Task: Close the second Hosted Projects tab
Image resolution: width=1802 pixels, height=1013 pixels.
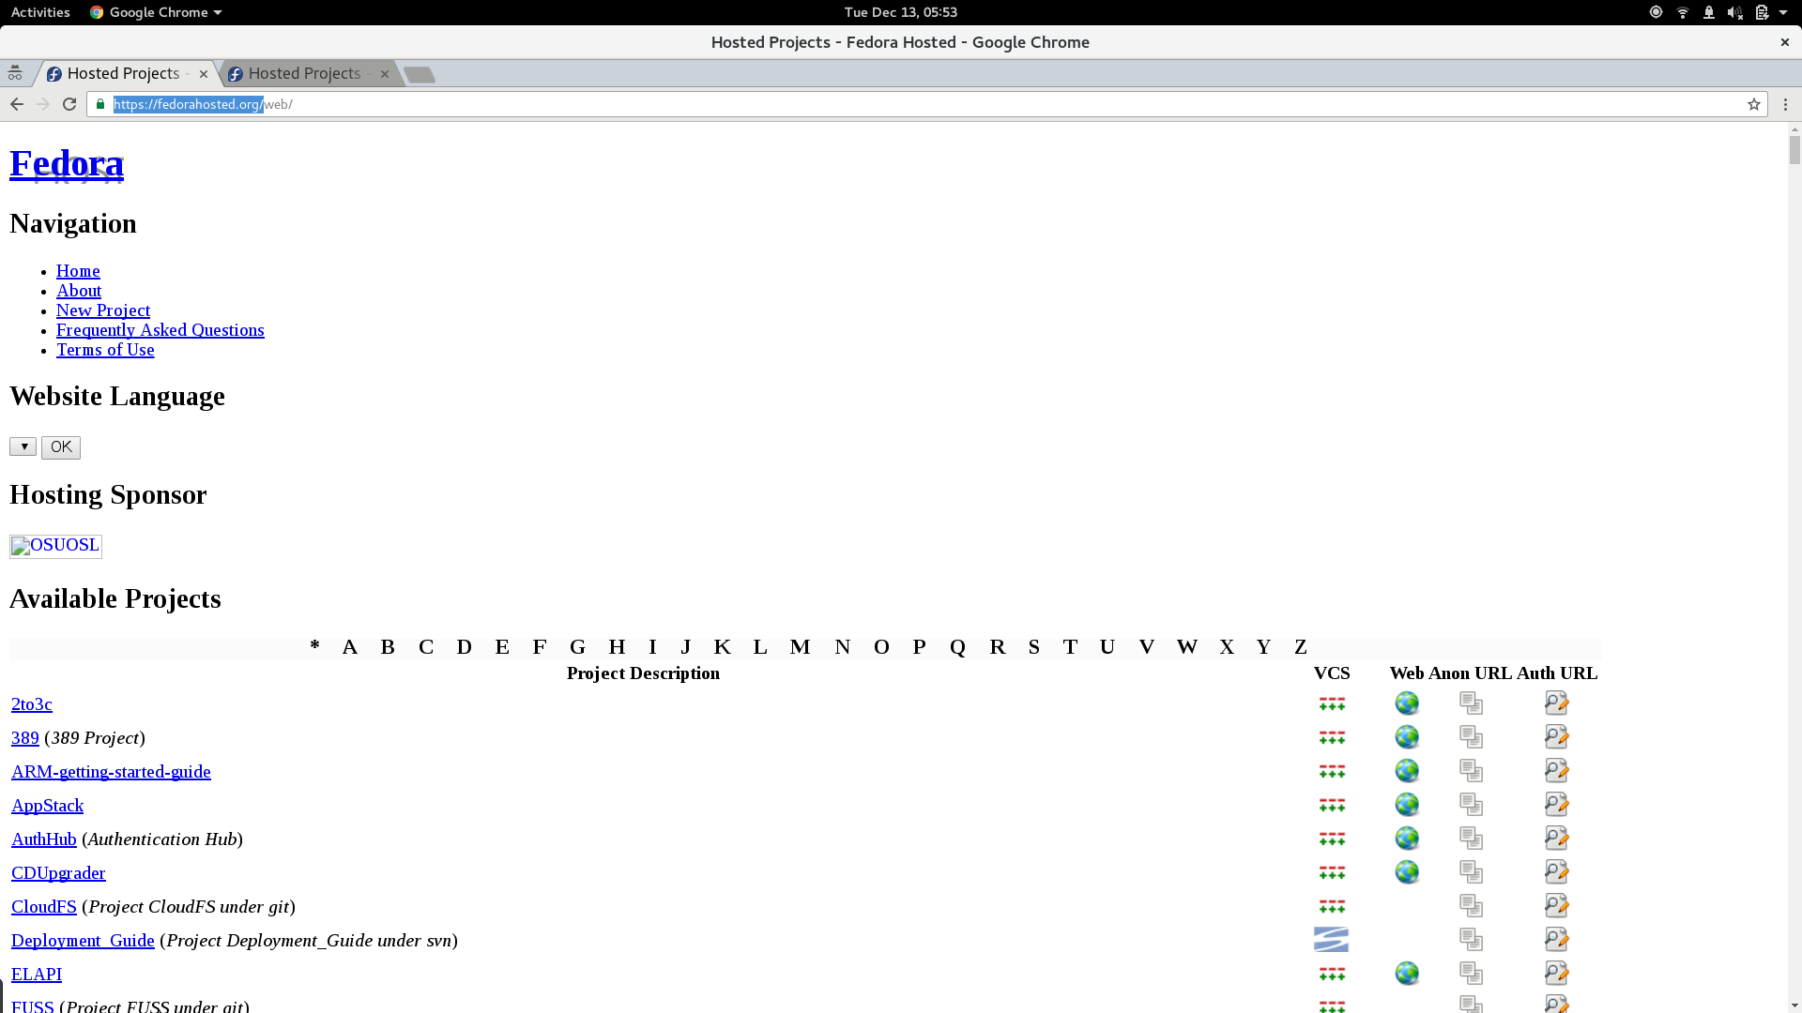Action: coord(385,74)
